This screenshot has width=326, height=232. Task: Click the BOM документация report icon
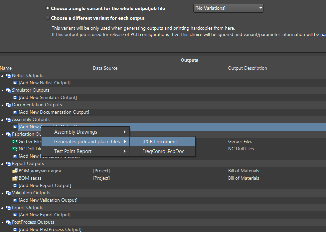tap(15, 171)
